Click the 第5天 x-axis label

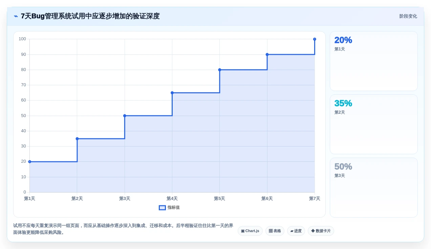tap(219, 199)
